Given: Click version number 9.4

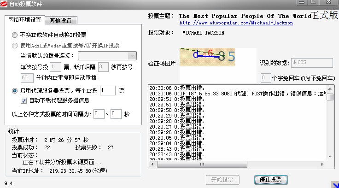Looking at the screenshot, I should coord(8,183).
